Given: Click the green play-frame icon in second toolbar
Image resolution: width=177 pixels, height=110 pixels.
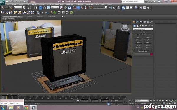Looking at the screenshot, I should pos(71,13).
